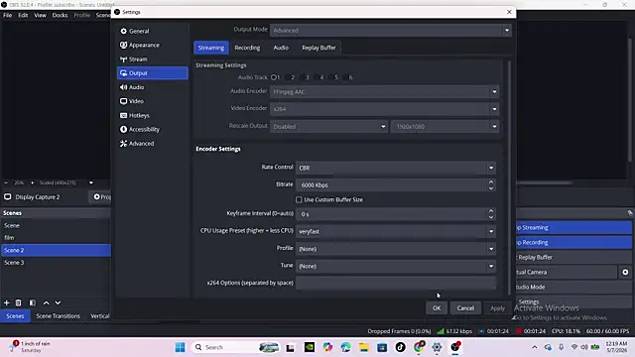Open File Explorer from taskbar
Viewport: 635px width, 357px height.
(364, 347)
